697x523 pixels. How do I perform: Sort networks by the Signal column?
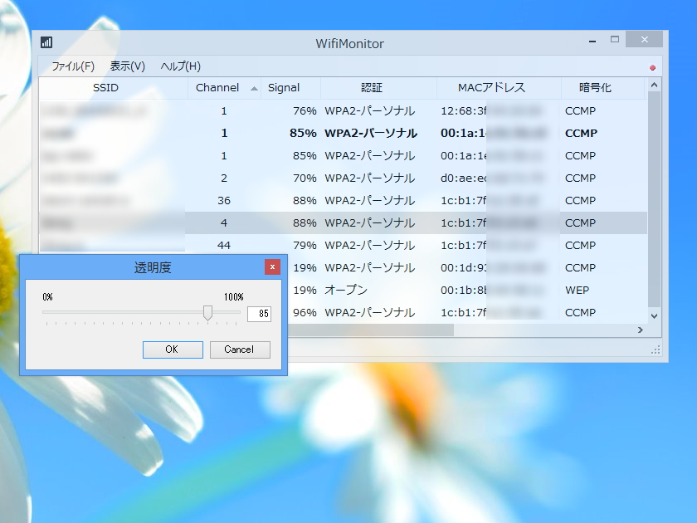pos(285,88)
